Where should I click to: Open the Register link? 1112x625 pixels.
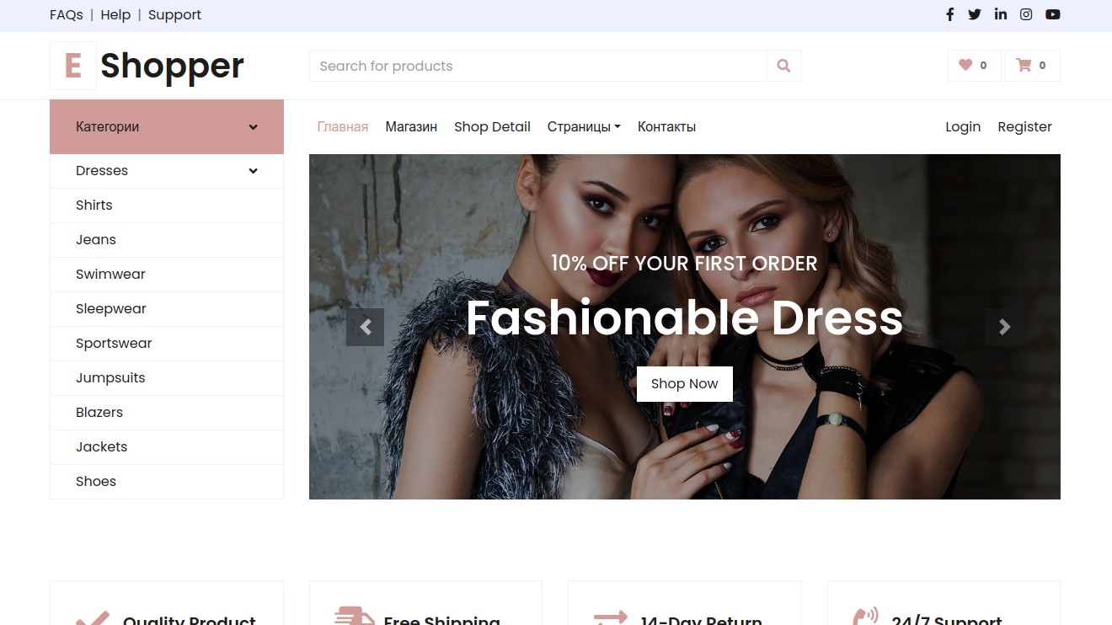(x=1024, y=127)
